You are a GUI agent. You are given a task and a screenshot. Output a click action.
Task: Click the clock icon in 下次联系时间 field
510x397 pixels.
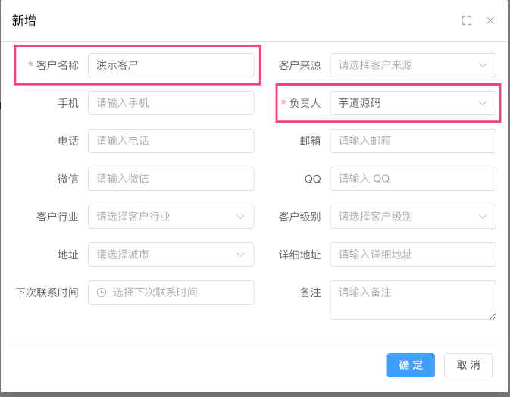coord(101,292)
